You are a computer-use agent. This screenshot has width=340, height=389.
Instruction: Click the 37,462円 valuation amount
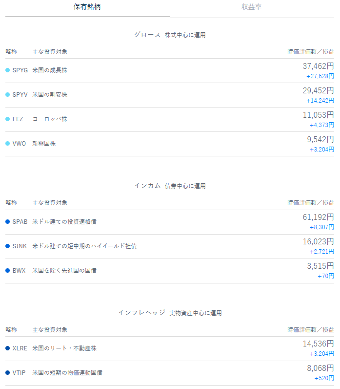(x=318, y=66)
